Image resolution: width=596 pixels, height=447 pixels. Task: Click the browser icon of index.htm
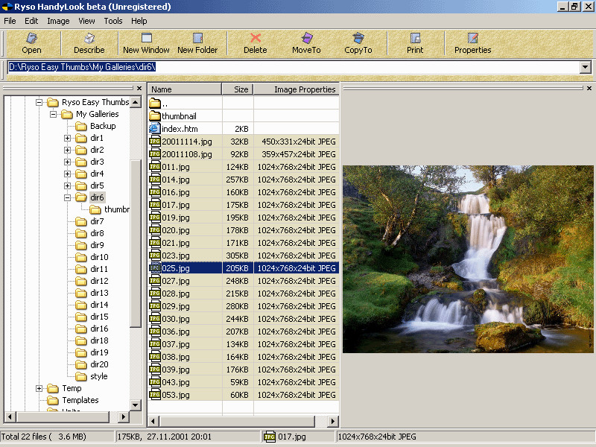[x=155, y=128]
